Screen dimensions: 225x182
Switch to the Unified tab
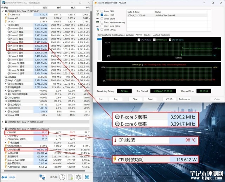tap(156, 35)
